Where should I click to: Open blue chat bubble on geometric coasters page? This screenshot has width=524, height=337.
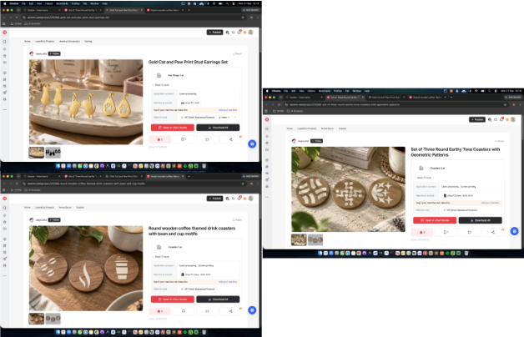[514, 231]
